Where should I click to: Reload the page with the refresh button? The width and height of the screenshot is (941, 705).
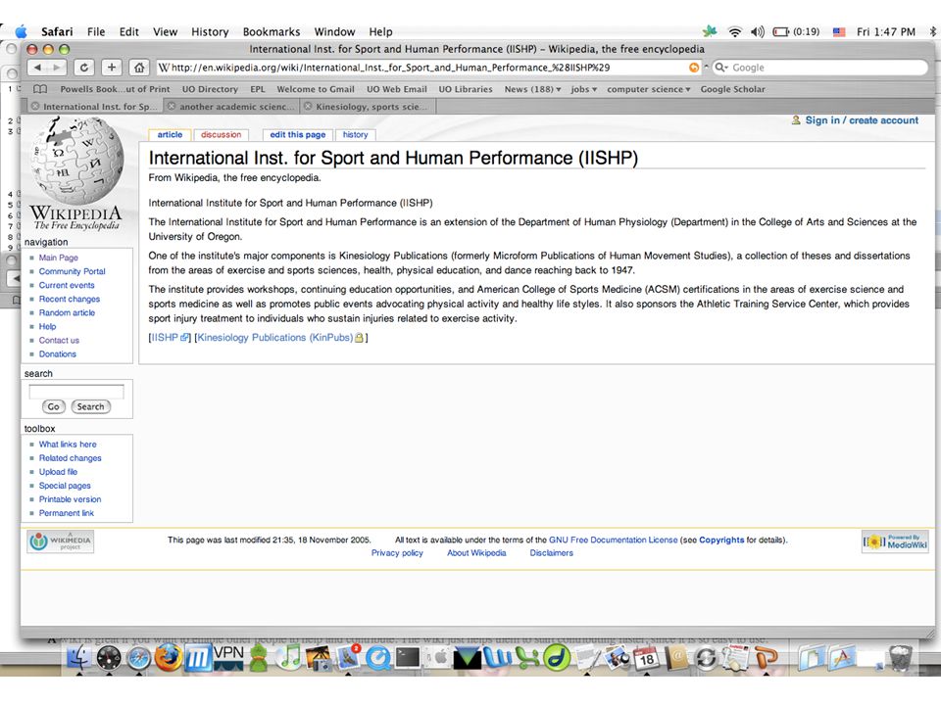[84, 68]
